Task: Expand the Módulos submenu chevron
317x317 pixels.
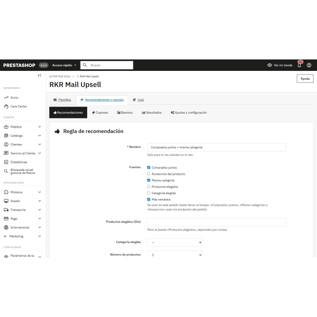Action: (40, 192)
